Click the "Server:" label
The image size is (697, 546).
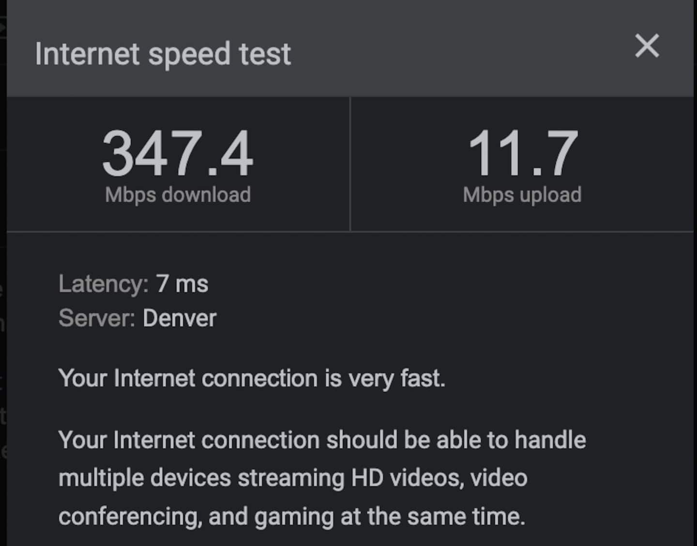pyautogui.click(x=97, y=318)
